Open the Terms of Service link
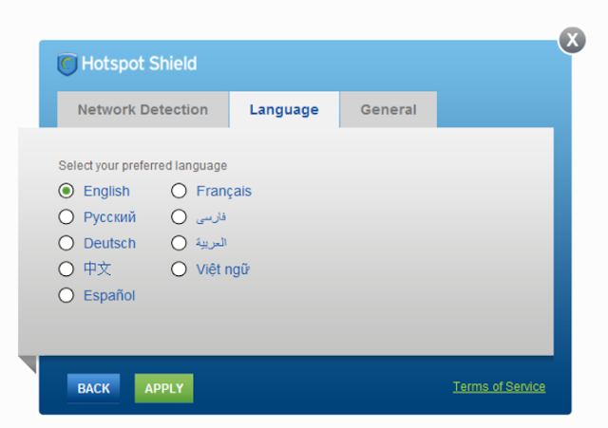Image resolution: width=608 pixels, height=428 pixels. click(499, 386)
